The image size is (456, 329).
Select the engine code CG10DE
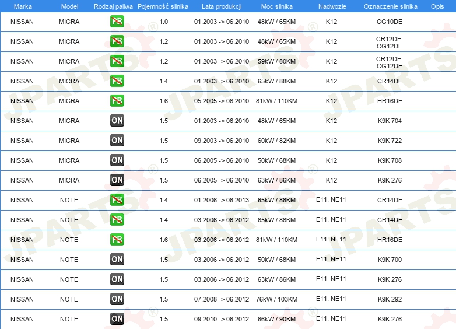(x=390, y=22)
